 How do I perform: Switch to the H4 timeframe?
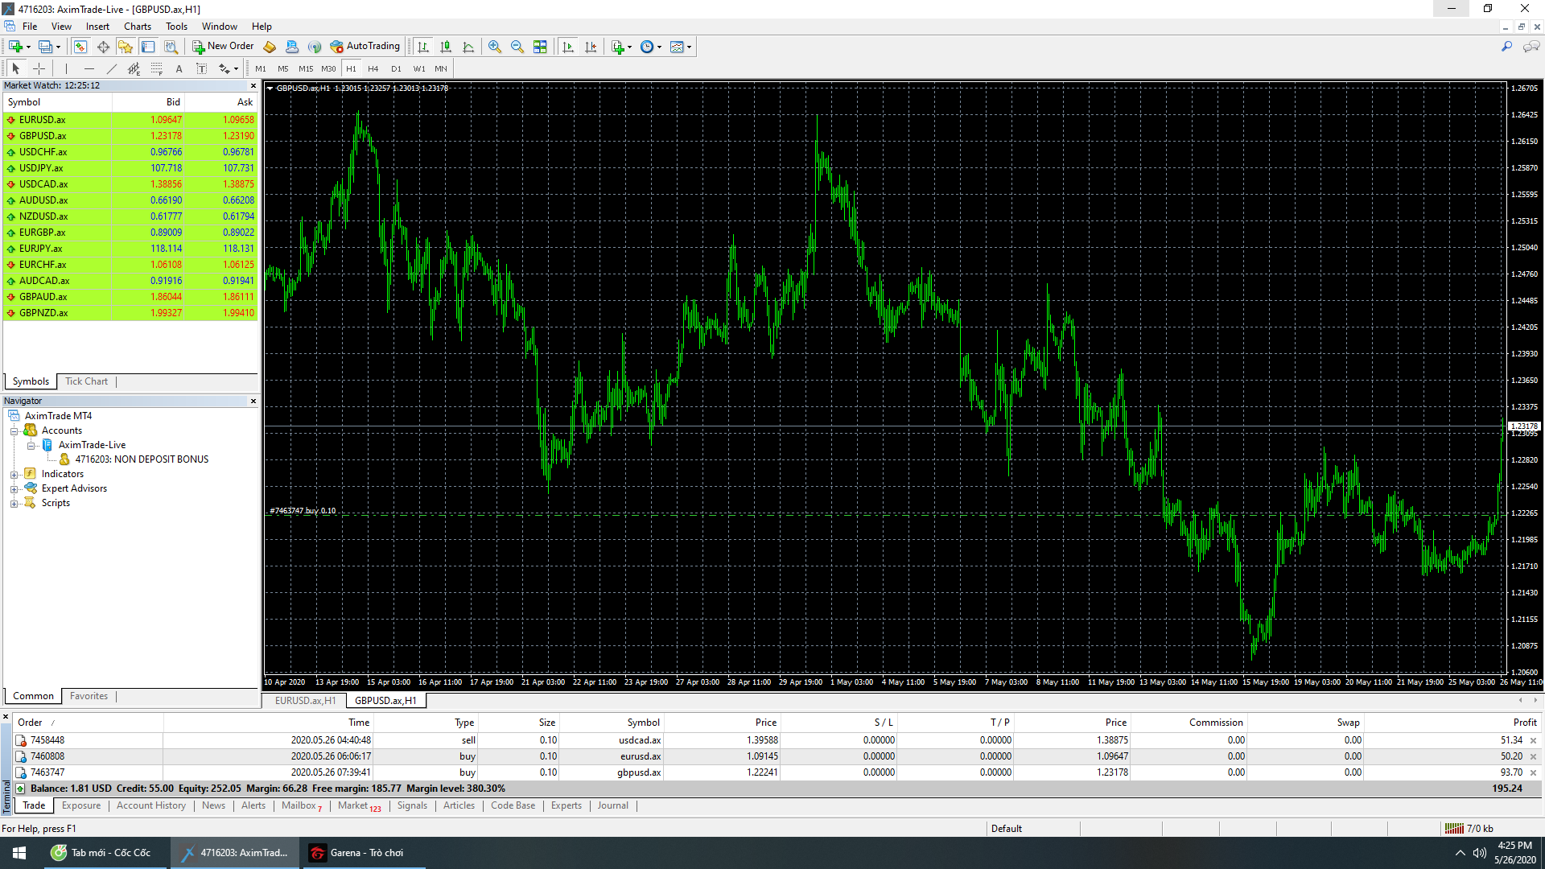[373, 68]
